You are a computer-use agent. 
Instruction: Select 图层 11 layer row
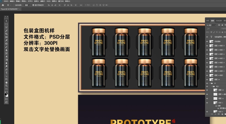(216, 98)
